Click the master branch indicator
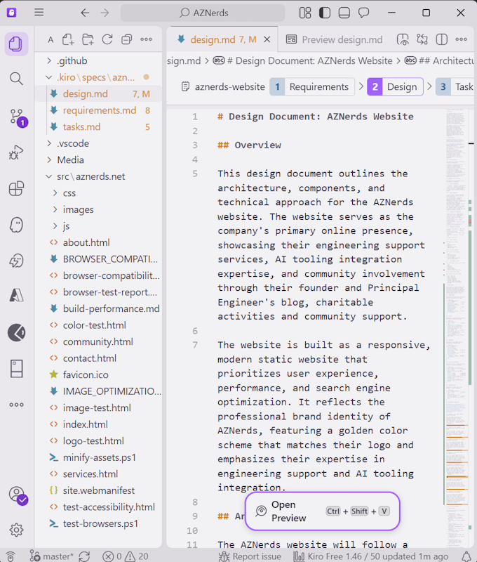 click(51, 556)
